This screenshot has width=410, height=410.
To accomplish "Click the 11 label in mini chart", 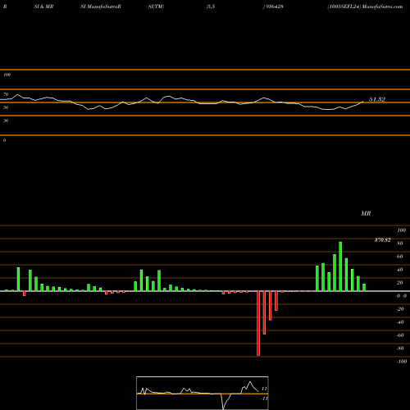I will pyautogui.click(x=264, y=389).
